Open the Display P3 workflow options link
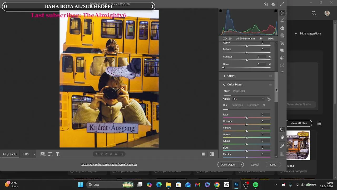The height and width of the screenshot is (190, 337). click(x=109, y=165)
